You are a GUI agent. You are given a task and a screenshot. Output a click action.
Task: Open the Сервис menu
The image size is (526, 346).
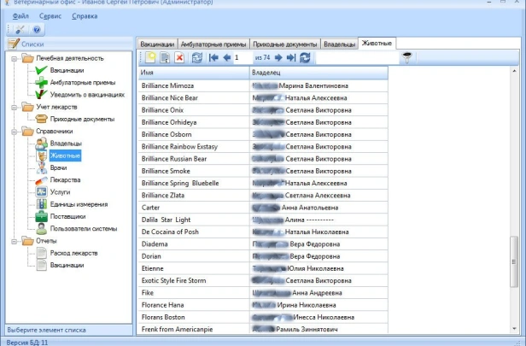click(51, 15)
